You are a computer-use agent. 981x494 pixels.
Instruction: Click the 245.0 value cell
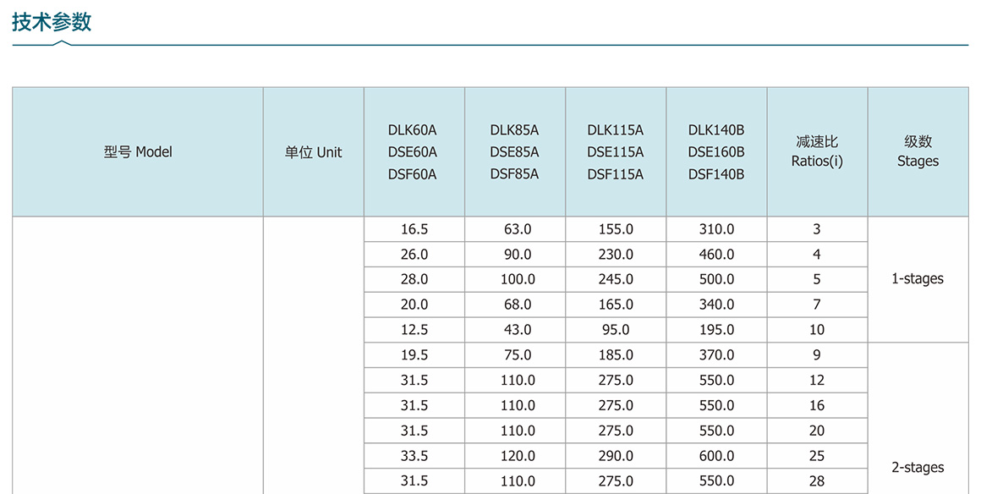(x=616, y=279)
